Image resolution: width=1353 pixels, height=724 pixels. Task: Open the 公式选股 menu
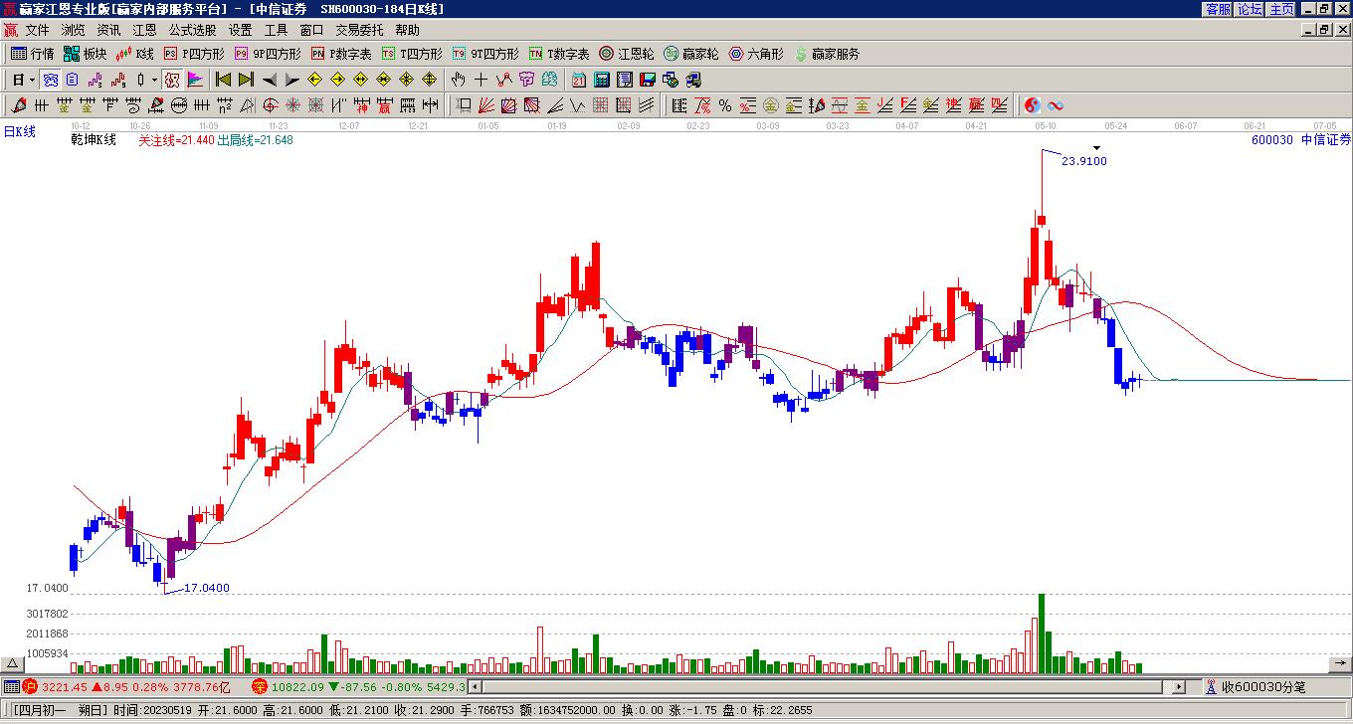[x=192, y=31]
